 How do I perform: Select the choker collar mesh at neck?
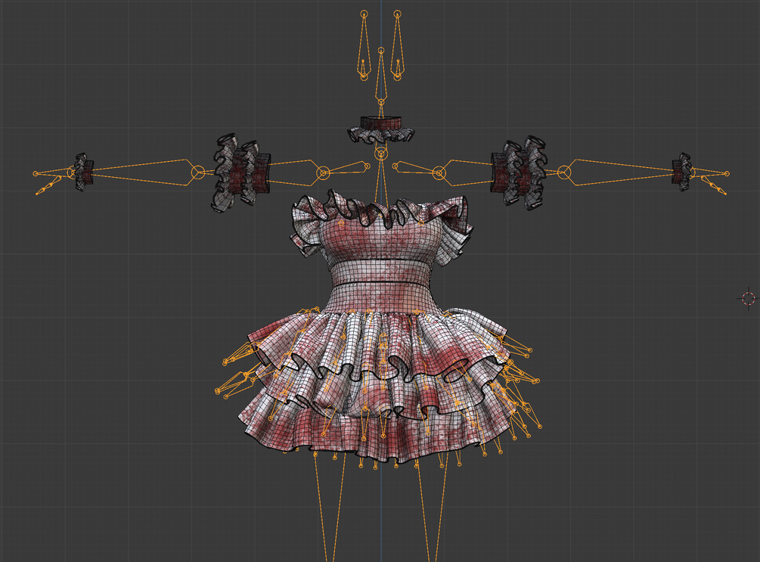[x=381, y=129]
